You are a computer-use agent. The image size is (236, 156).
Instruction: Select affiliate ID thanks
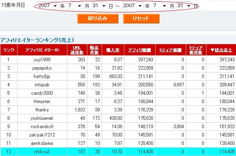click(42, 110)
